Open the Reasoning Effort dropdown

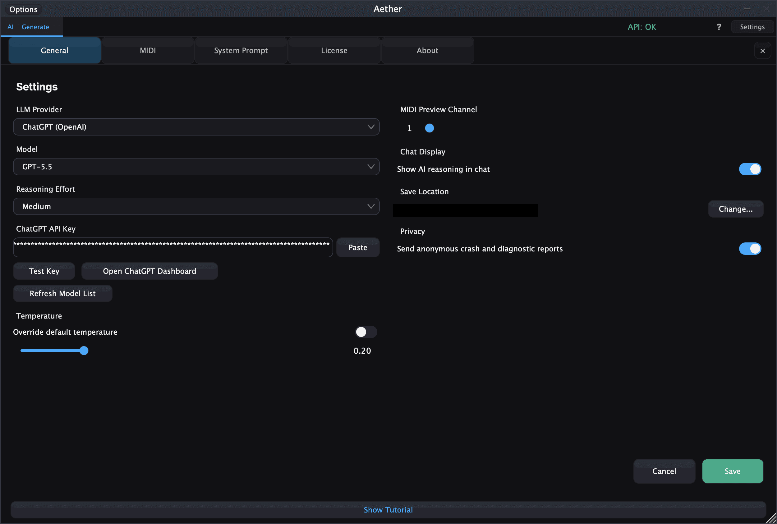(196, 206)
